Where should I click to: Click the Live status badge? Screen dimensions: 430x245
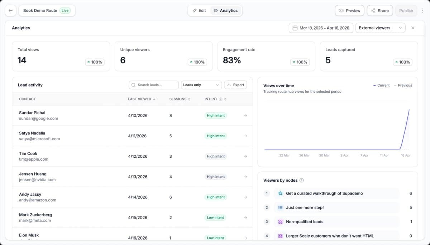[65, 11]
